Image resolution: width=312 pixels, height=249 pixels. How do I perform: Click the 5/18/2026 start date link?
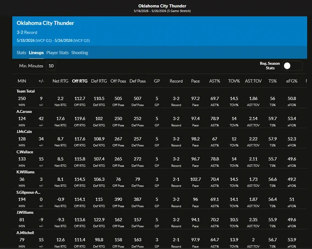pos(26,41)
